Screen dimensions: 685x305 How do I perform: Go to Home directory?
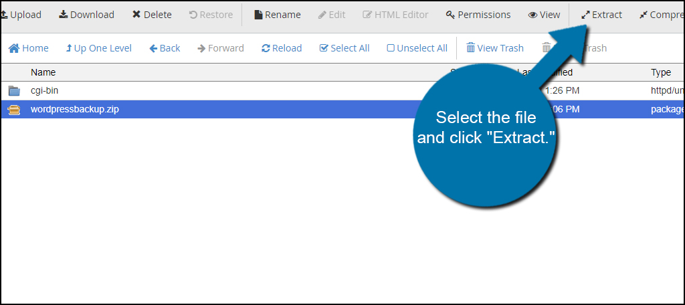(x=28, y=48)
